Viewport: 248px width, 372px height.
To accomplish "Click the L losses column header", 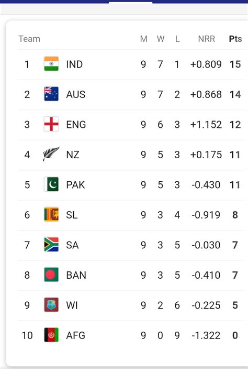I will (x=177, y=39).
